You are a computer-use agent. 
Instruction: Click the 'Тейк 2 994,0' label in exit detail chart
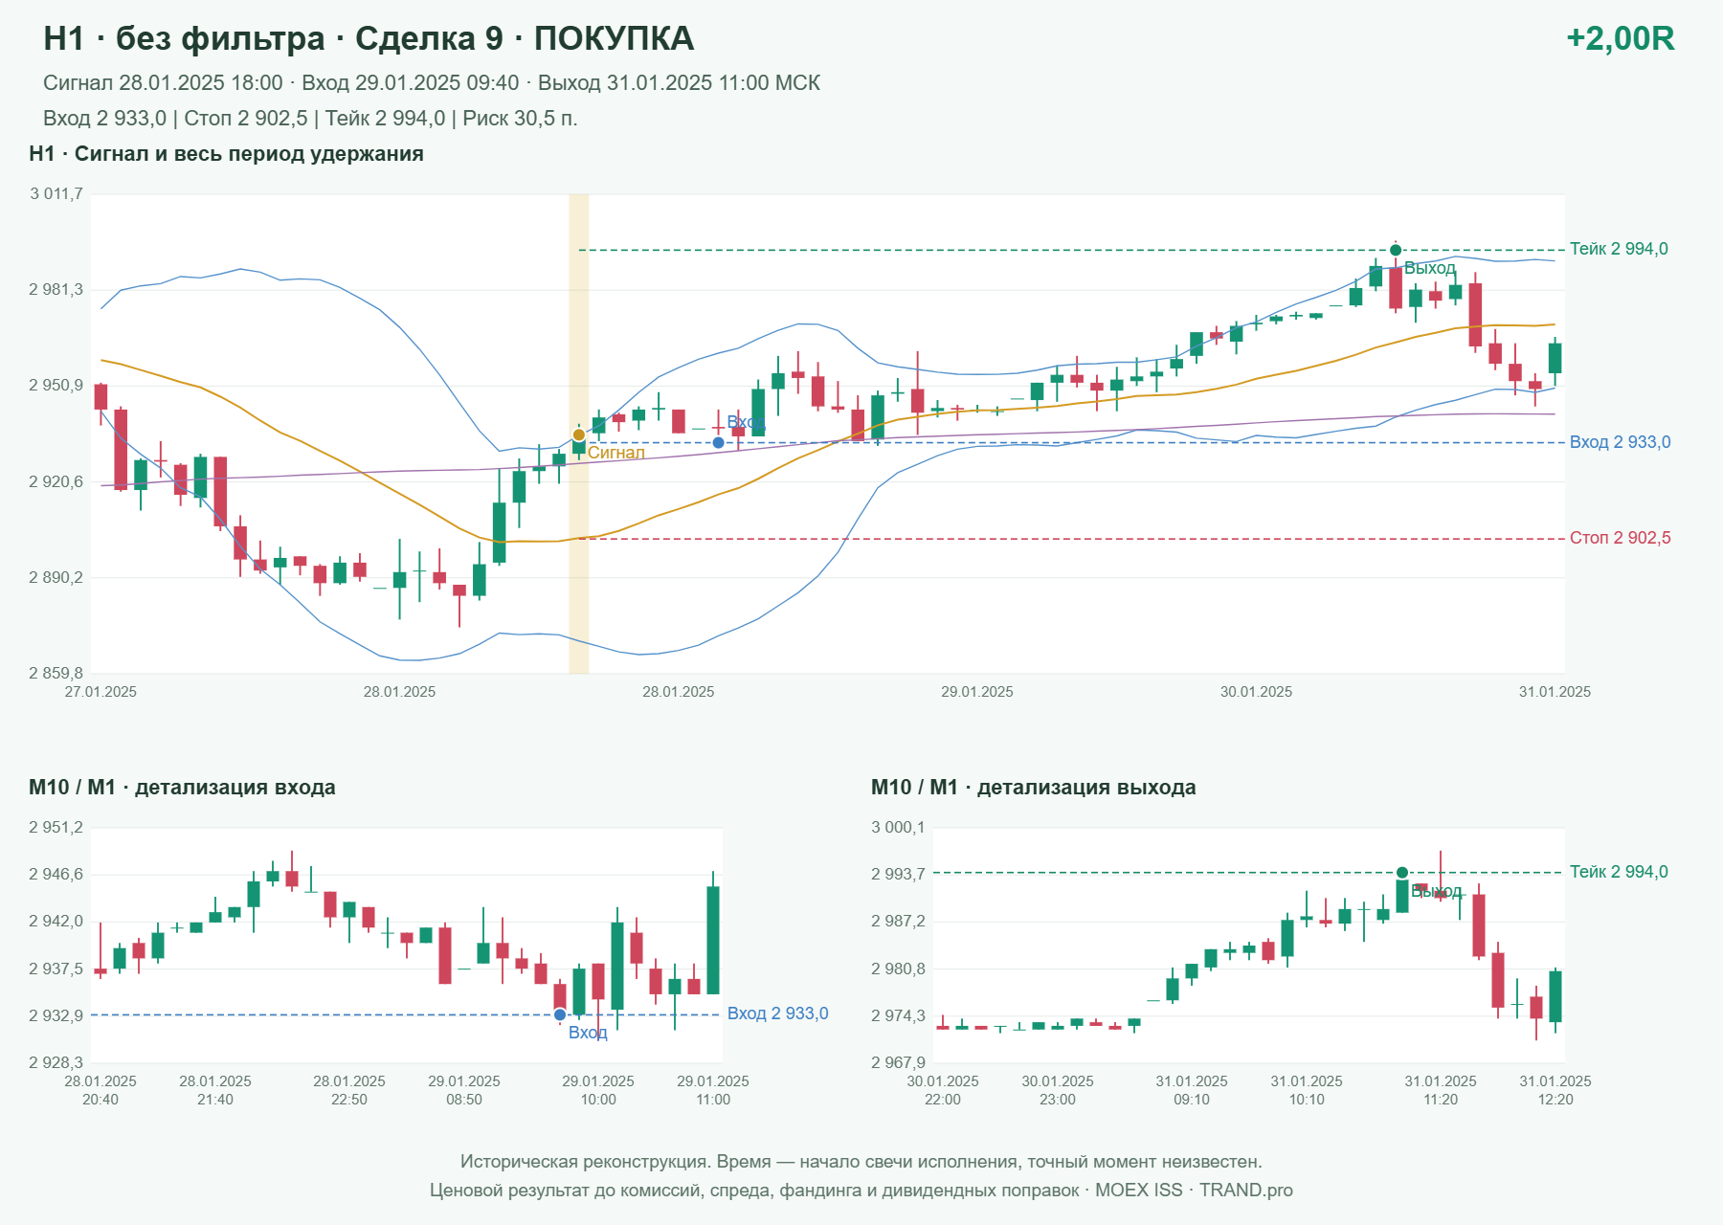pyautogui.click(x=1619, y=872)
